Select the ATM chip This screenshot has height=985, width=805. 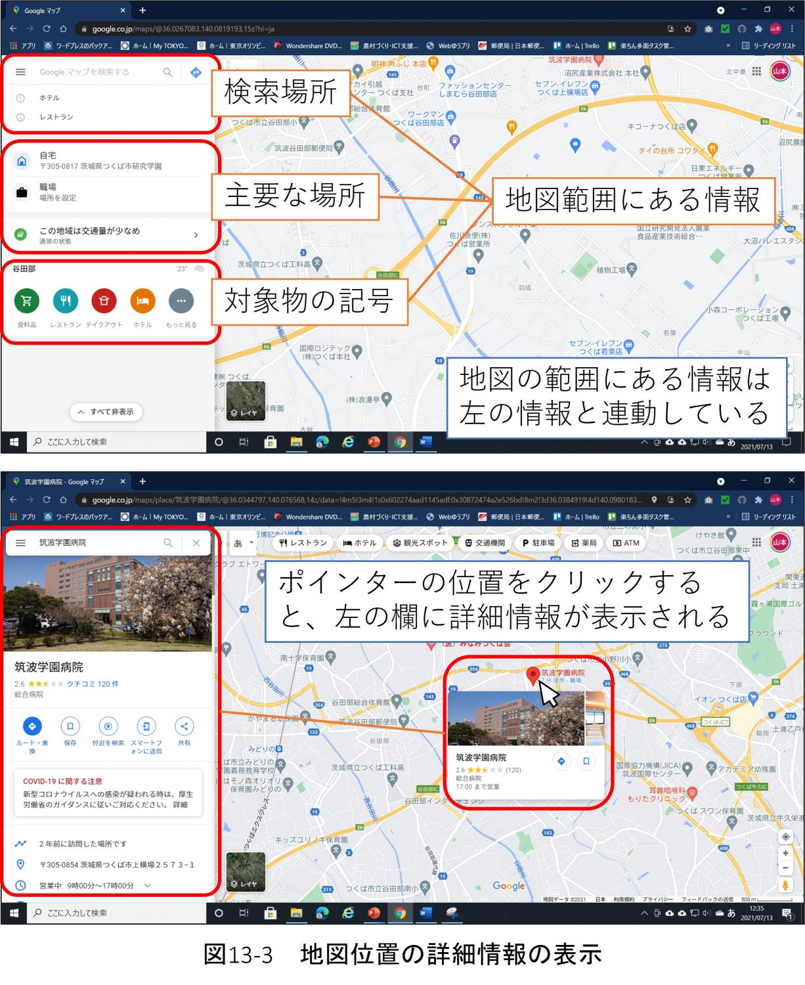pyautogui.click(x=626, y=543)
